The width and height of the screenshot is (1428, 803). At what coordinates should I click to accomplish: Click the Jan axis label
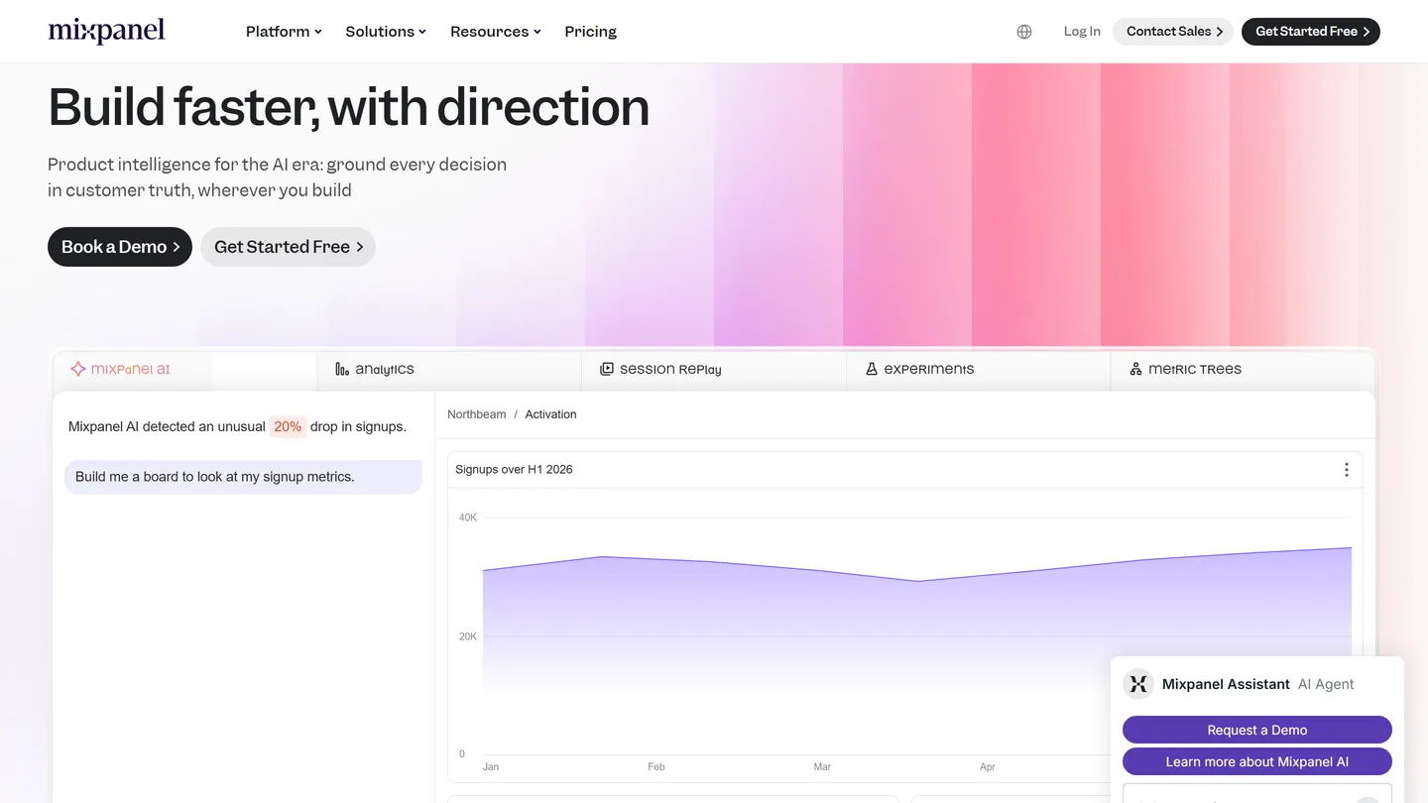click(x=491, y=766)
